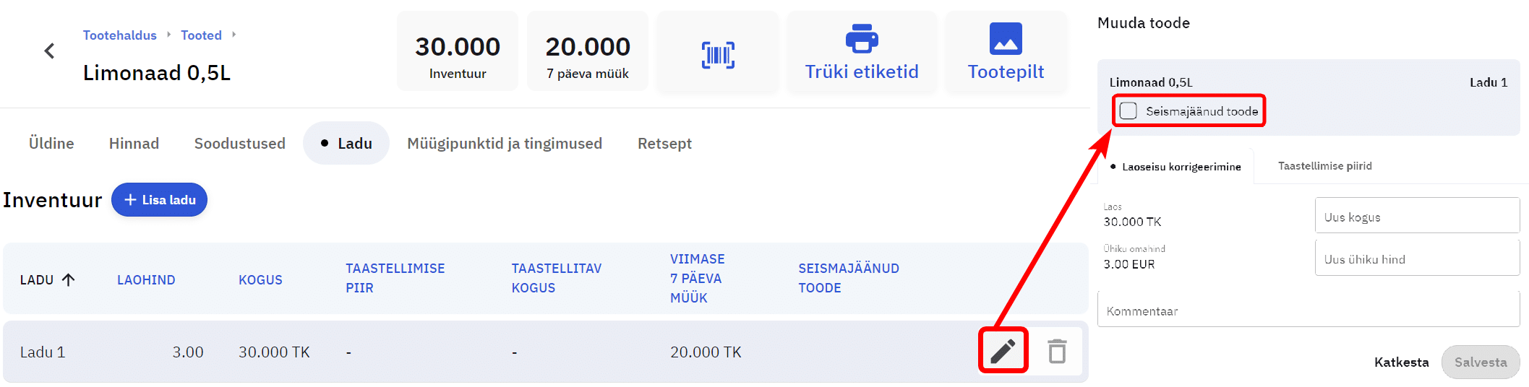This screenshot has height=387, width=1529.
Task: Click the Lisa ladu button
Action: (159, 200)
